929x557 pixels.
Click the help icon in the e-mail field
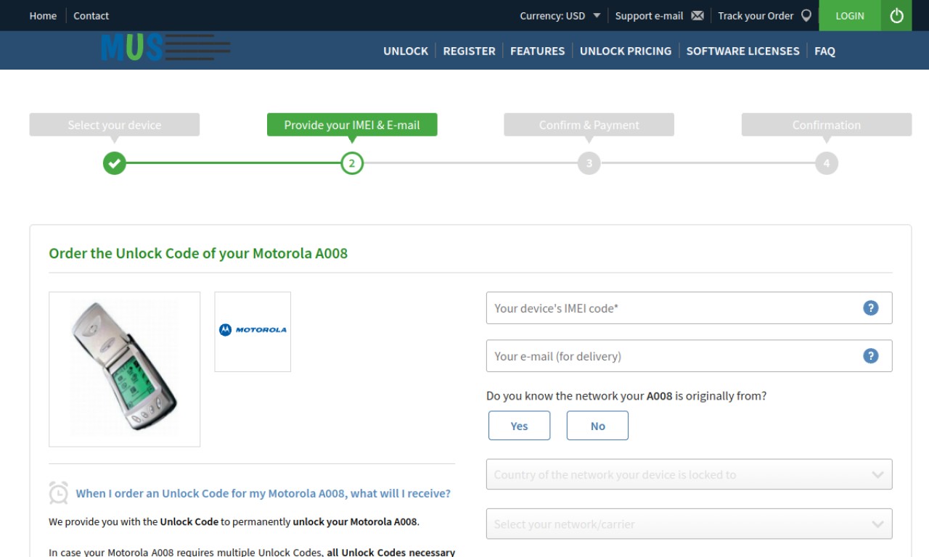[871, 355]
